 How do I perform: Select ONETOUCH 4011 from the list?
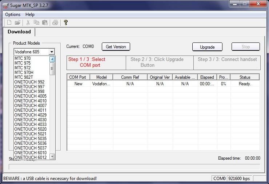tap(32, 110)
